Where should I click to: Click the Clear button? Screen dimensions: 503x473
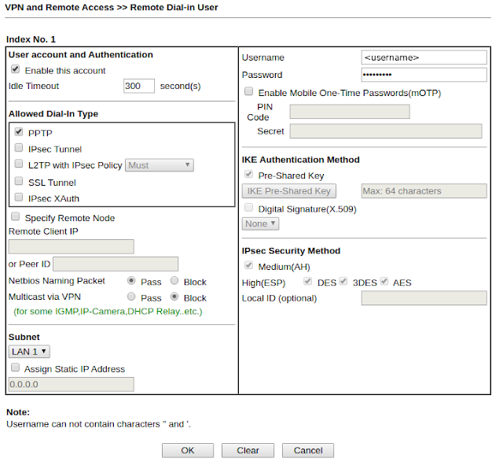[248, 450]
